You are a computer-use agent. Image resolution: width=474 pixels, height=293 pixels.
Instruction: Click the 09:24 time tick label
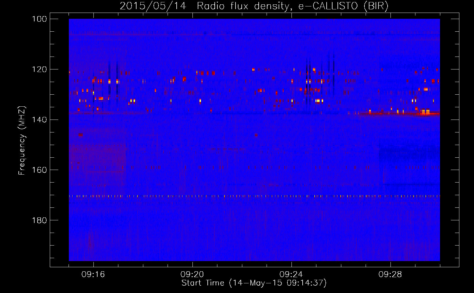point(291,274)
